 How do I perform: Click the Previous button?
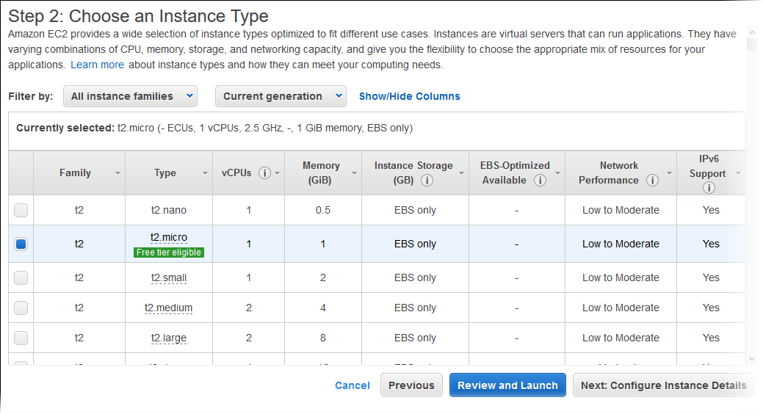pyautogui.click(x=411, y=385)
